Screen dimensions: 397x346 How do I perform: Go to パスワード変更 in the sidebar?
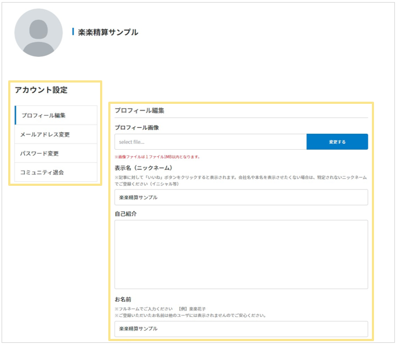point(39,154)
